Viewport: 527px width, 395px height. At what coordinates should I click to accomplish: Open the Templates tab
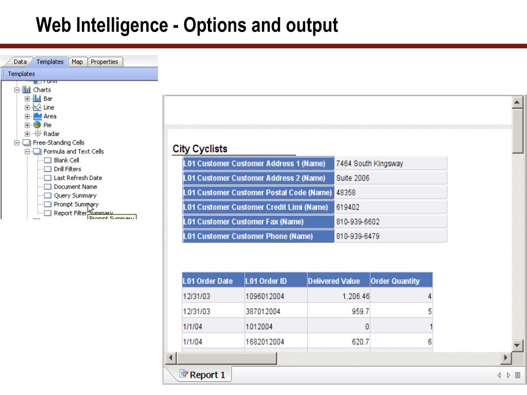pyautogui.click(x=50, y=62)
